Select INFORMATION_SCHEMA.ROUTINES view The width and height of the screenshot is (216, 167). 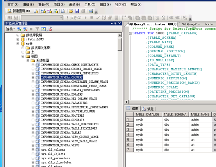tap(63, 115)
